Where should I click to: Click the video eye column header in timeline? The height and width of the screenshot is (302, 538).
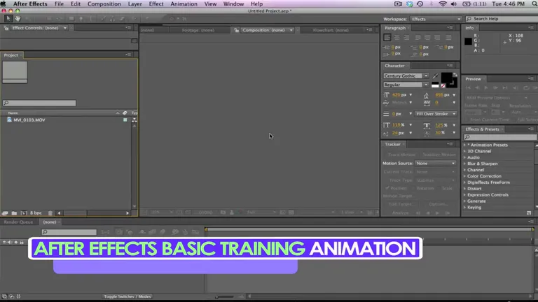click(x=4, y=242)
